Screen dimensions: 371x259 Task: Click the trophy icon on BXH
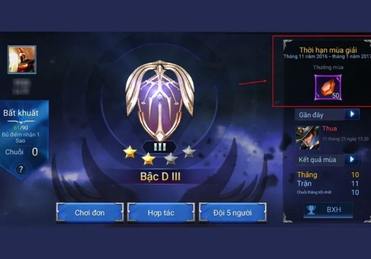click(311, 210)
